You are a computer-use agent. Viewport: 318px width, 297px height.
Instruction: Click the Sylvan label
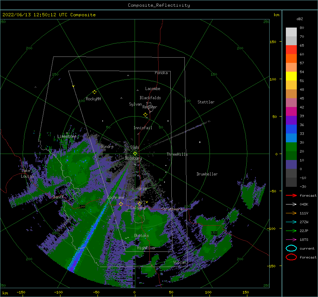coord(135,104)
